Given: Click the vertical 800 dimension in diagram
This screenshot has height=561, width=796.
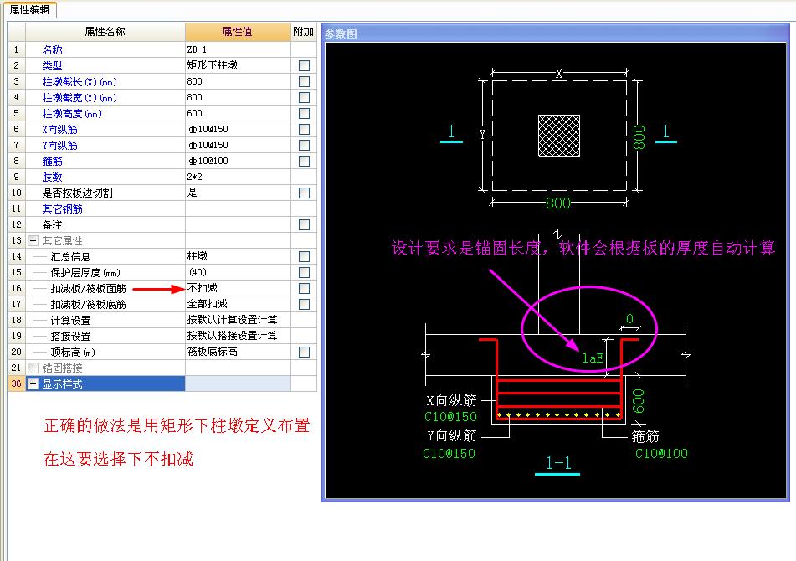Looking at the screenshot, I should coord(639,137).
